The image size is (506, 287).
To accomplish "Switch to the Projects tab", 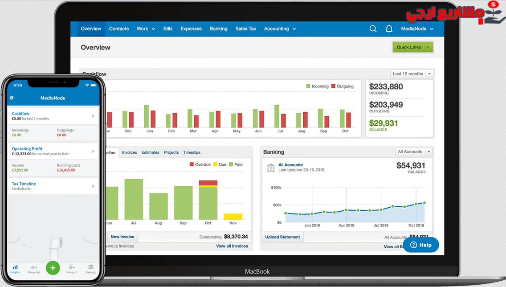I will 171,152.
